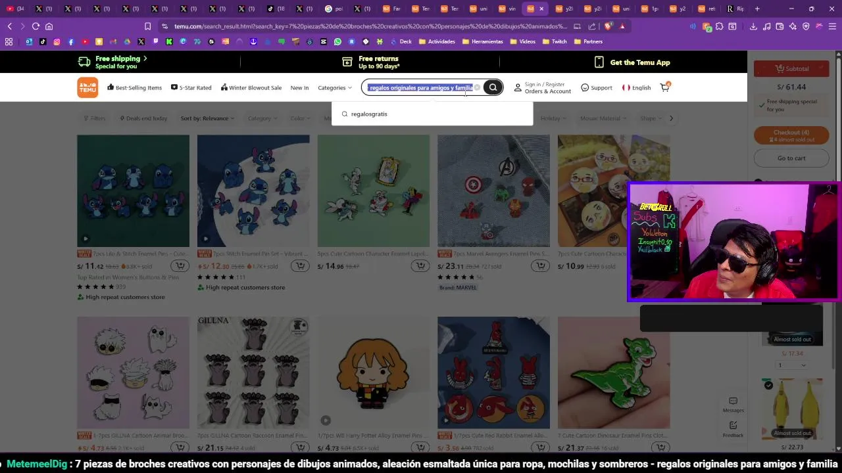Add the S/ 11.42 Stitch pins to cart

pos(180,266)
